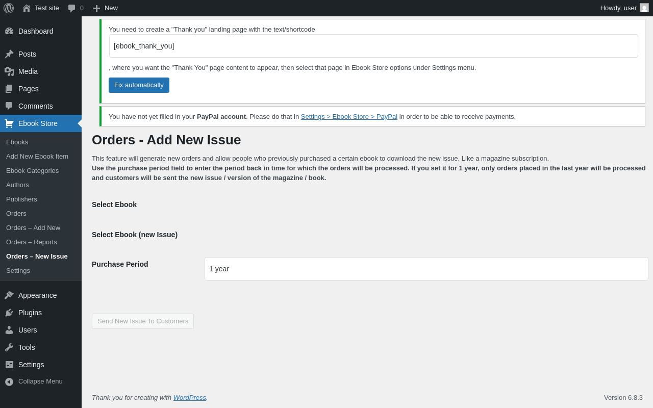The width and height of the screenshot is (653, 408).
Task: Click the Fix automatically button
Action: (139, 85)
